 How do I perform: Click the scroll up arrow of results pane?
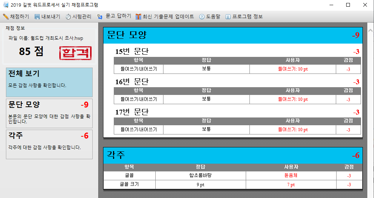tap(370, 30)
